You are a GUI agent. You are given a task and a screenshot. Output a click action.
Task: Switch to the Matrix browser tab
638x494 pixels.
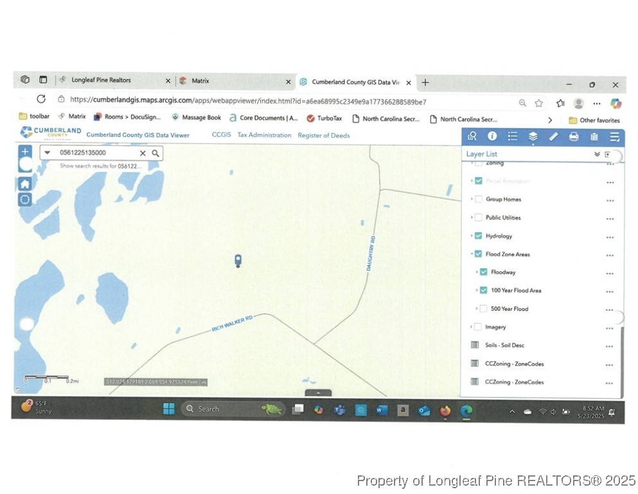200,81
